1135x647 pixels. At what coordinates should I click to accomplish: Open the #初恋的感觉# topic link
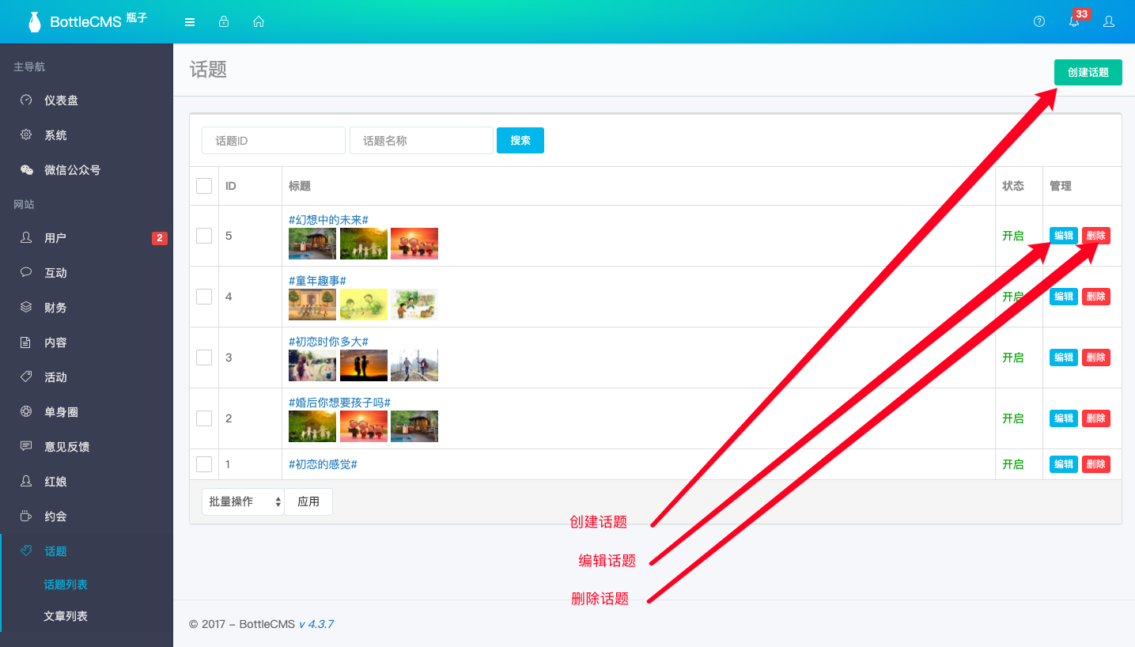tap(323, 464)
